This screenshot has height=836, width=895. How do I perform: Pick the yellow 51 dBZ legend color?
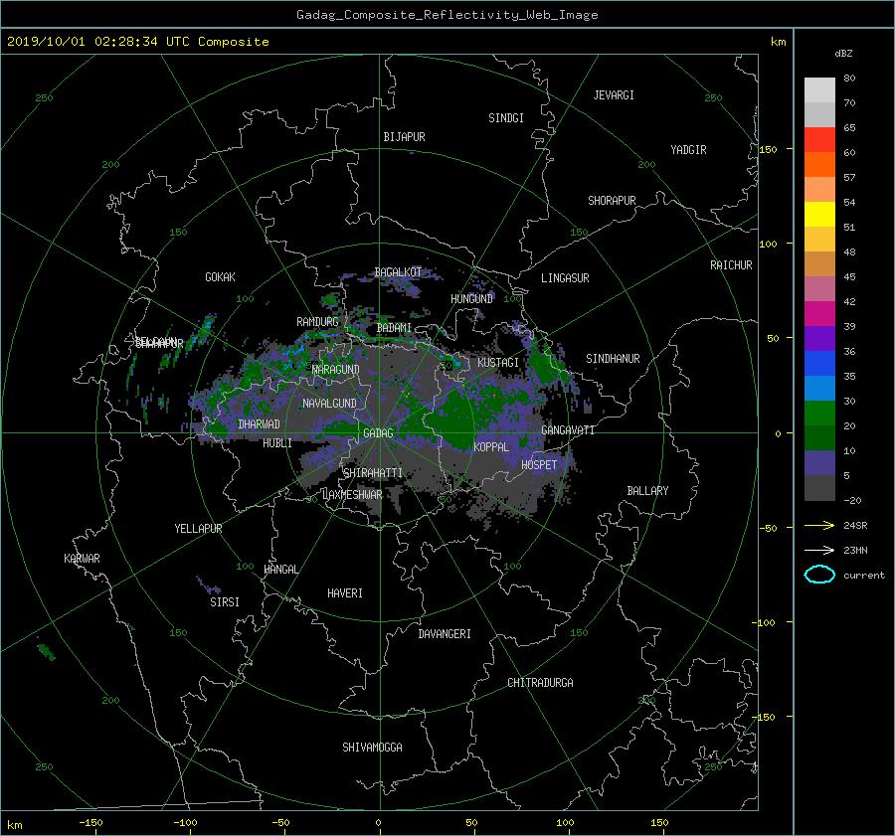[x=819, y=214]
